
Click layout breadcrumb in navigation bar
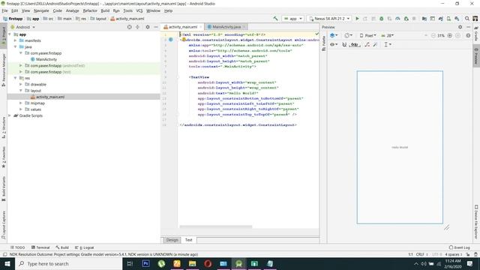pyautogui.click(x=98, y=19)
